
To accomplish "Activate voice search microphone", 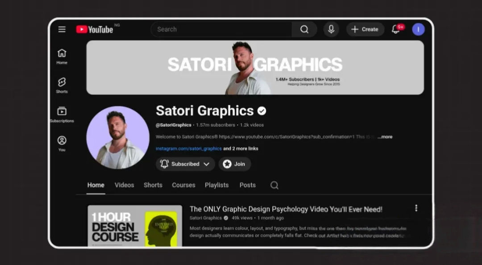I will pos(331,29).
